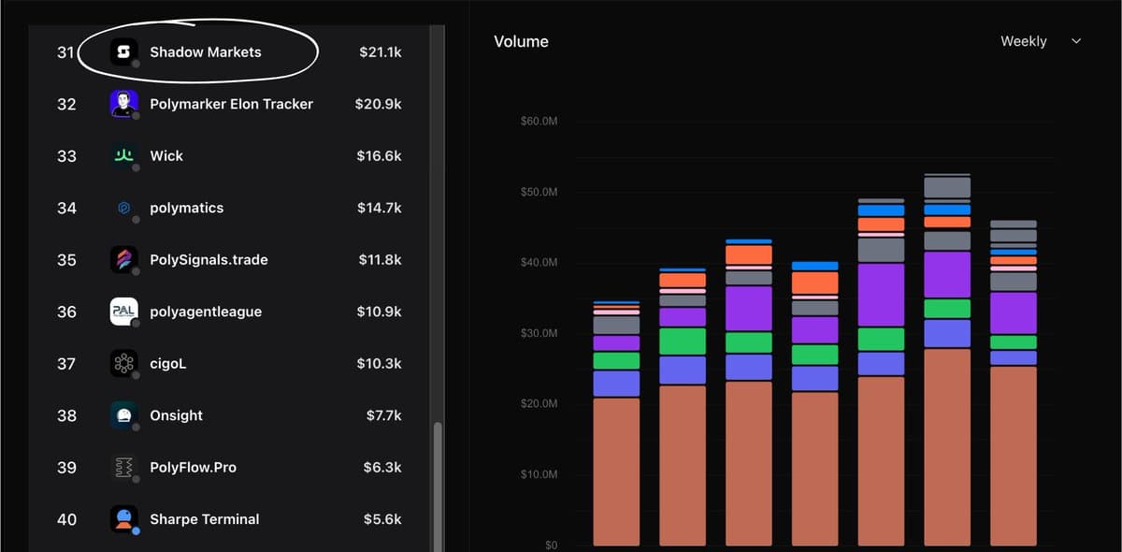The height and width of the screenshot is (552, 1122).
Task: Click the $7.7k volume for Onsight
Action: click(x=383, y=415)
